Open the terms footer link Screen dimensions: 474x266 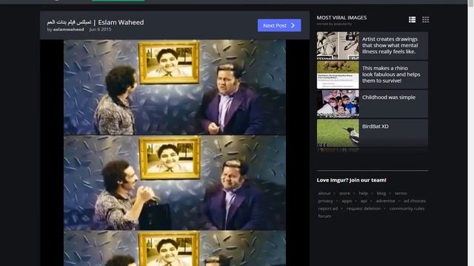[401, 194]
